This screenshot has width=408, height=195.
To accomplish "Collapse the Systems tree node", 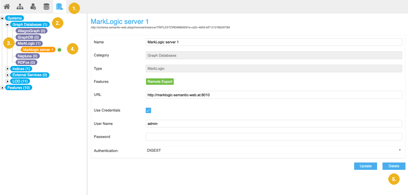I will point(3,18).
